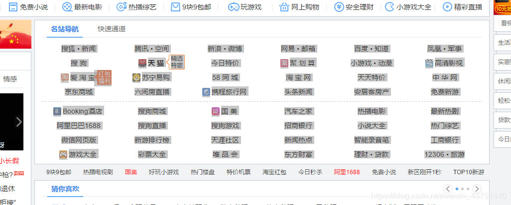Open 新浪·微博 link
Screen dimensions: 511x205
click(x=225, y=49)
